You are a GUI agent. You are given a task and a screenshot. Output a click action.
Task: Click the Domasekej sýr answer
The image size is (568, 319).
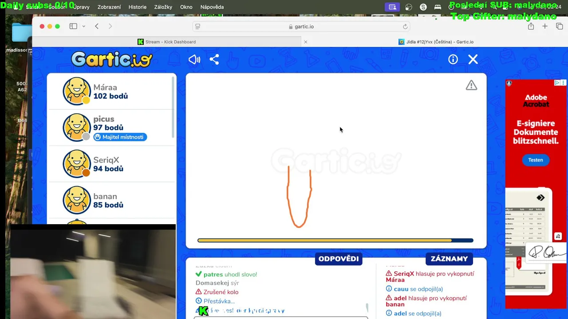[217, 283]
